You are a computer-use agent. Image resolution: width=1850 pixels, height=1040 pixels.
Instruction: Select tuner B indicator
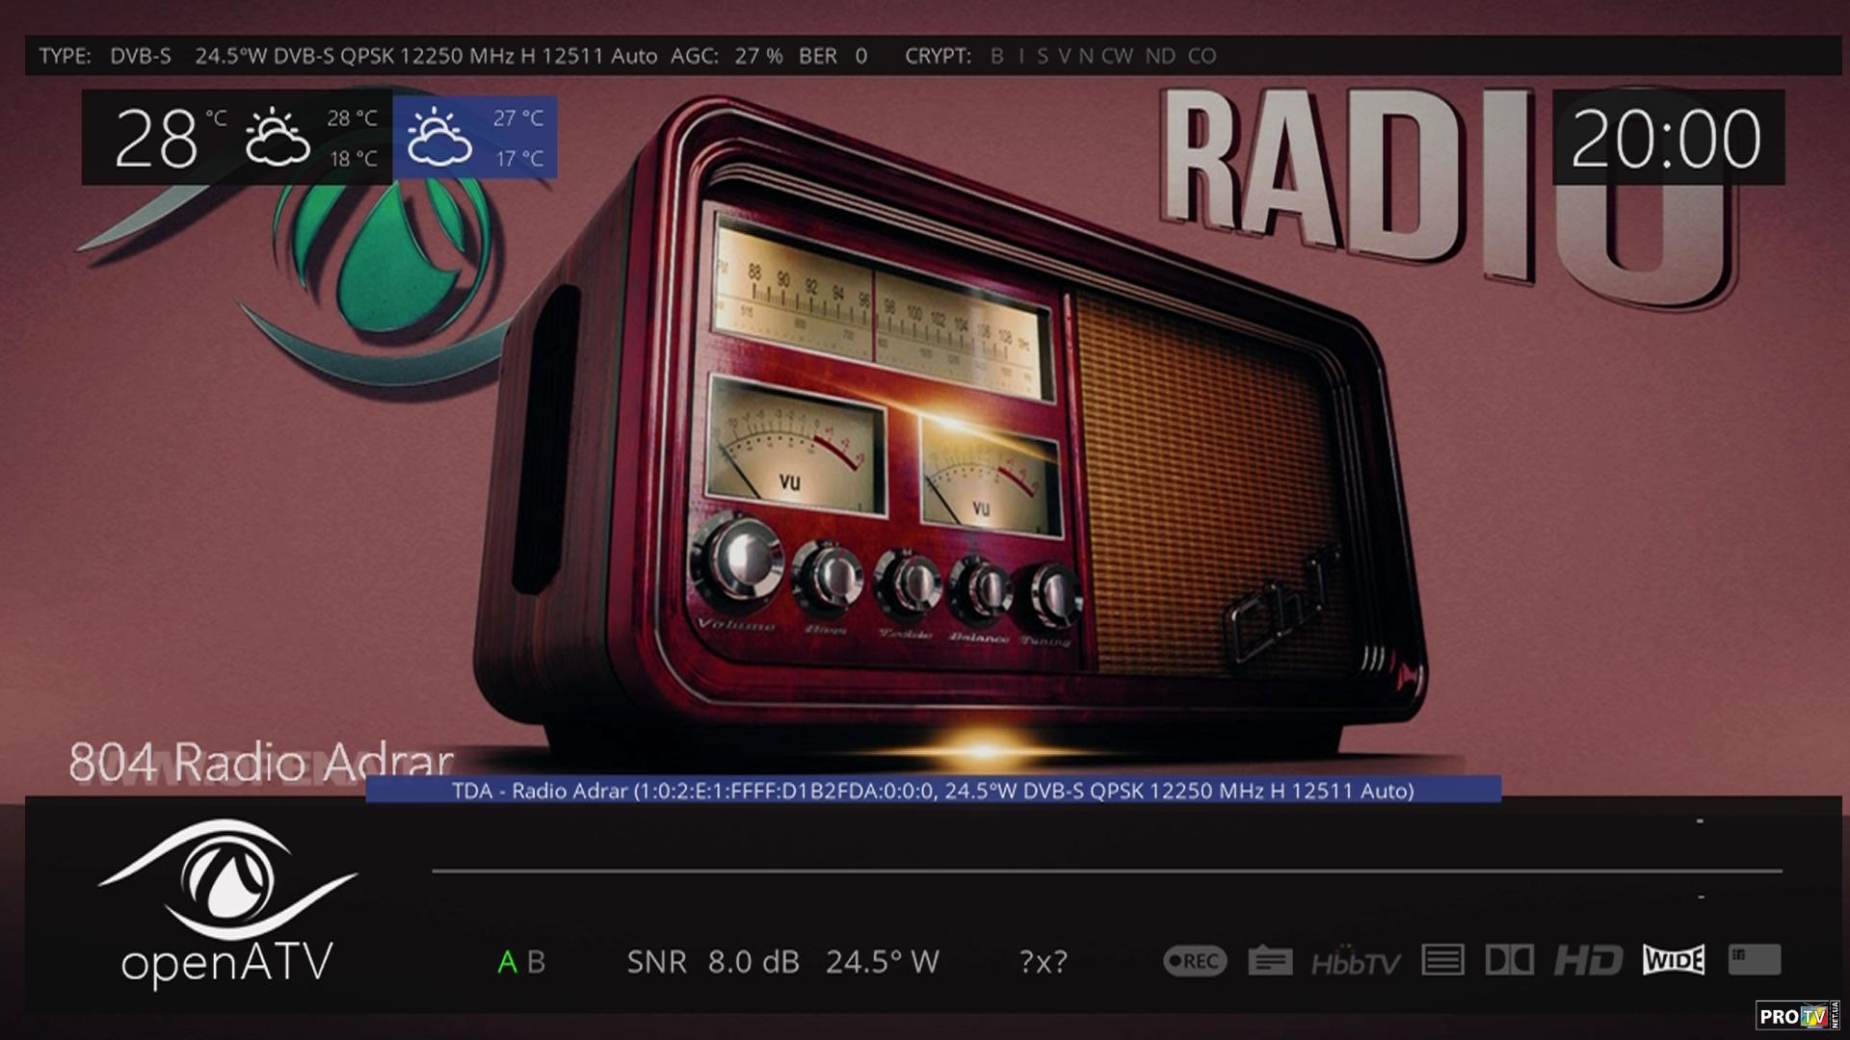(537, 962)
